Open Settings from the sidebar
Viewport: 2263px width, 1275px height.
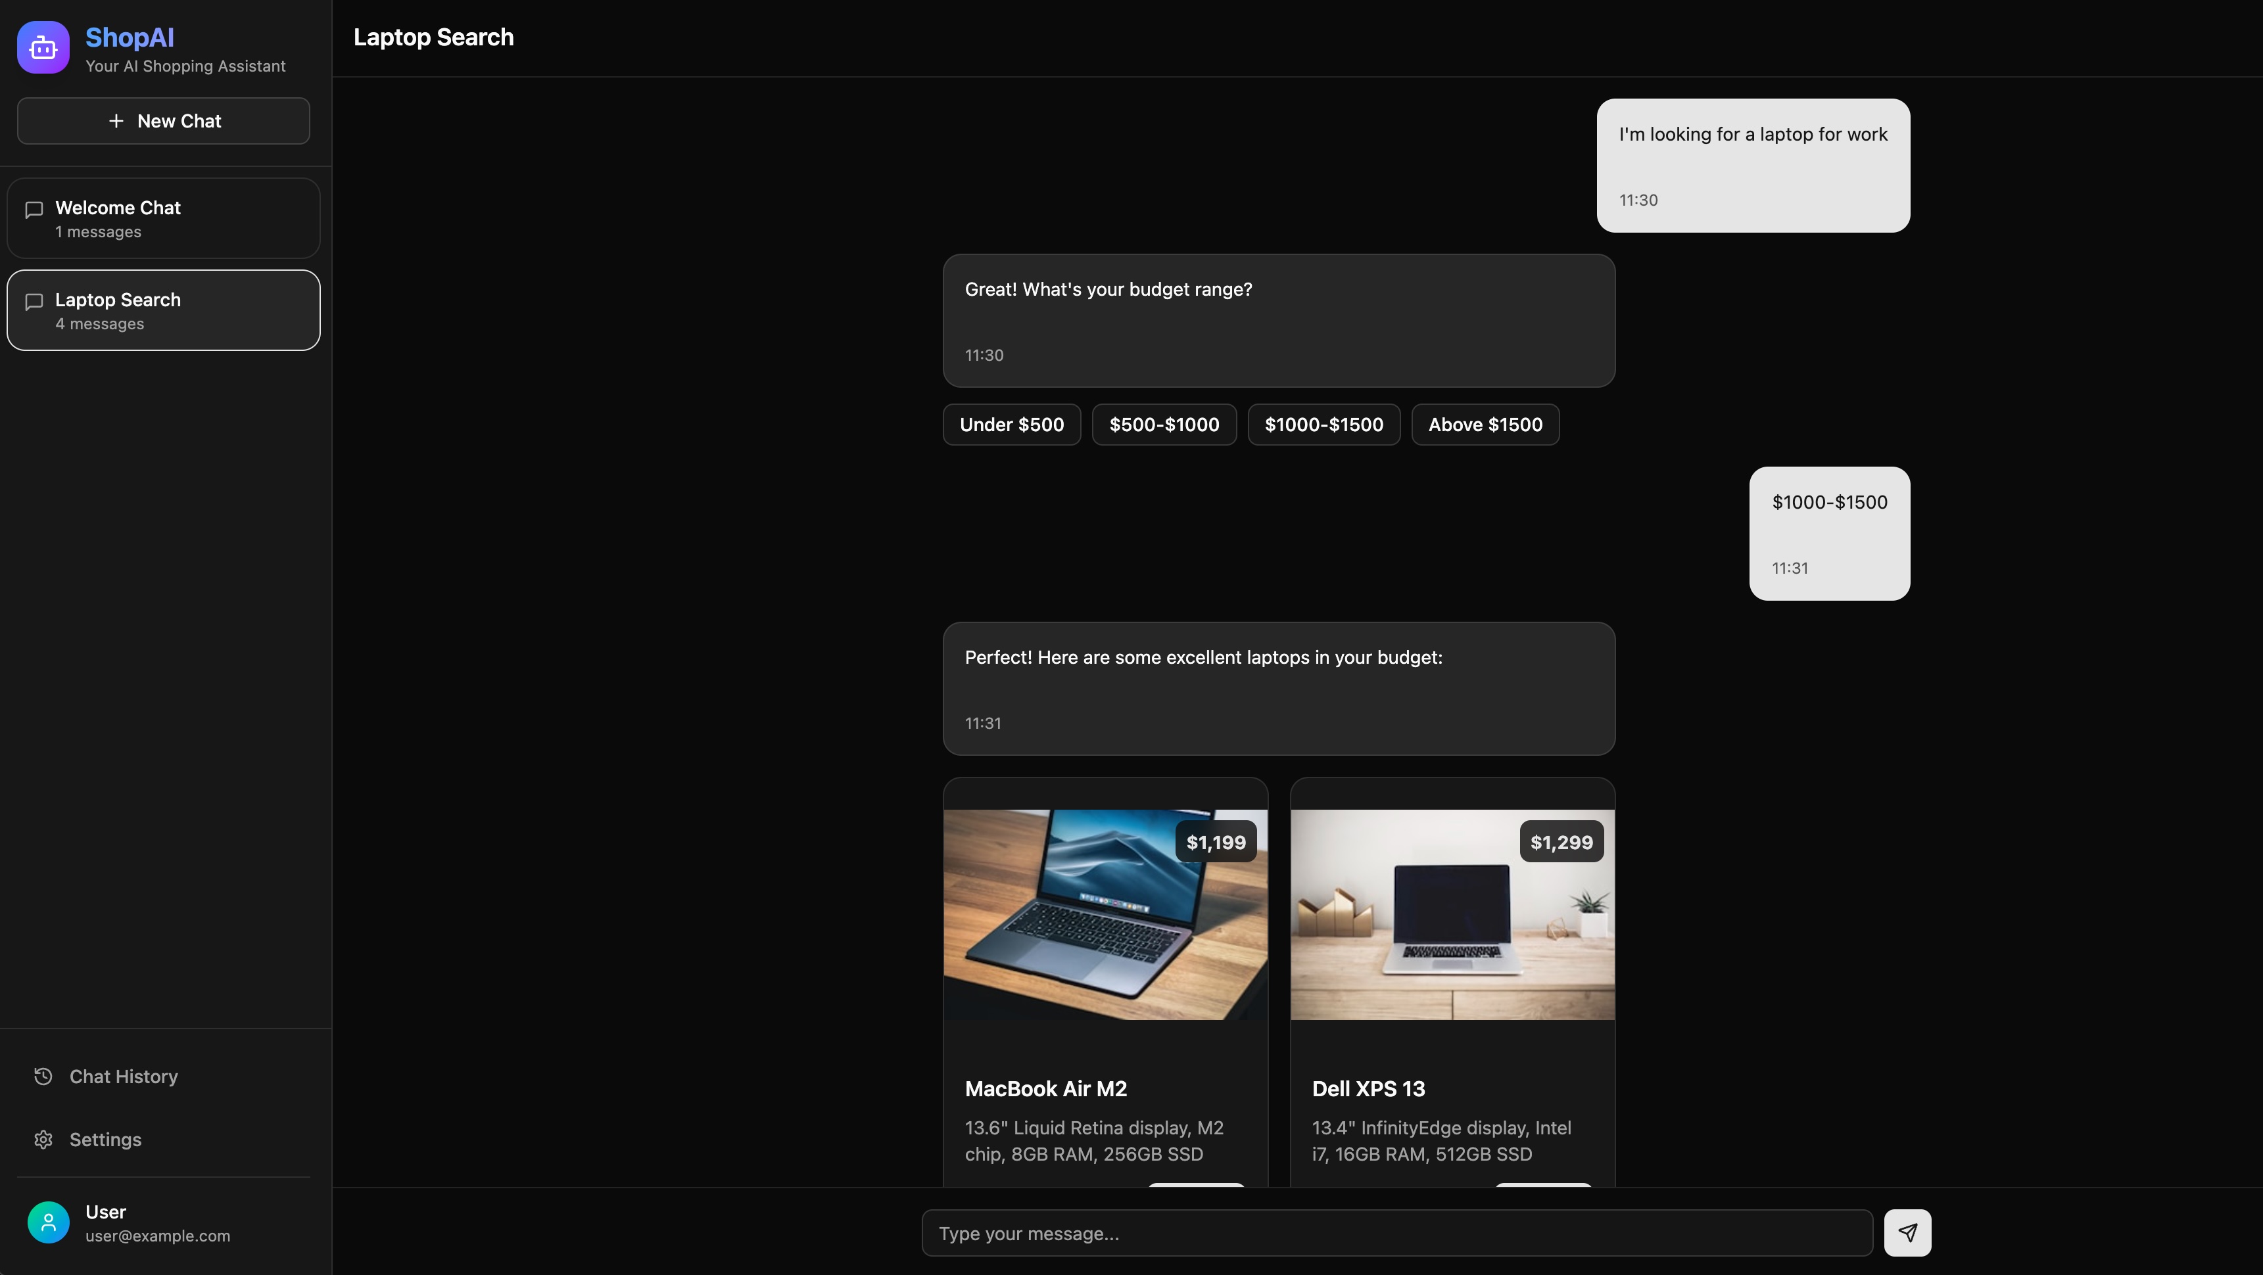coord(164,1140)
